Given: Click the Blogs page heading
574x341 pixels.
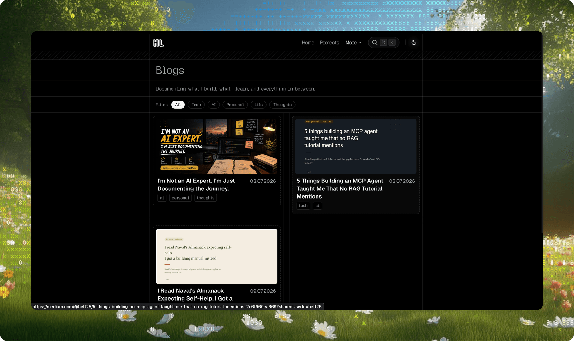Looking at the screenshot, I should click(x=170, y=70).
